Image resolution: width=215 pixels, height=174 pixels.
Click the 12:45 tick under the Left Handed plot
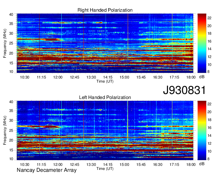[75, 165]
